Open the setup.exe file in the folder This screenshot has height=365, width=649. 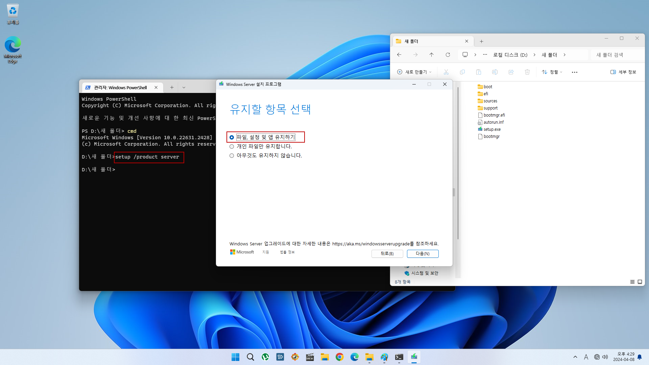491,129
